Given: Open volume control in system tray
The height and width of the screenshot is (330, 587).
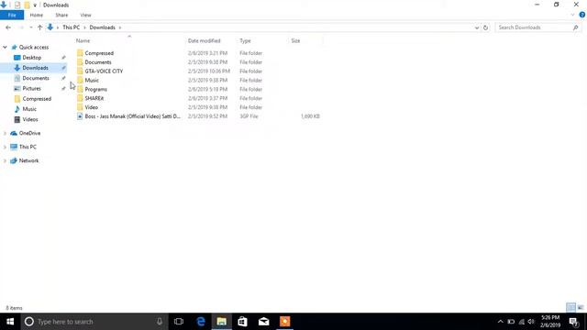Looking at the screenshot, I should tap(531, 322).
